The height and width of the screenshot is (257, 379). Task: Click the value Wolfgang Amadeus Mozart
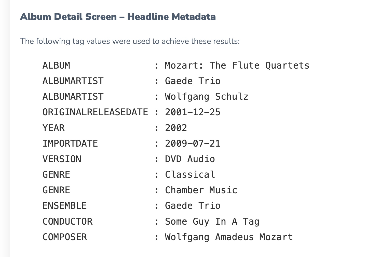(x=229, y=237)
